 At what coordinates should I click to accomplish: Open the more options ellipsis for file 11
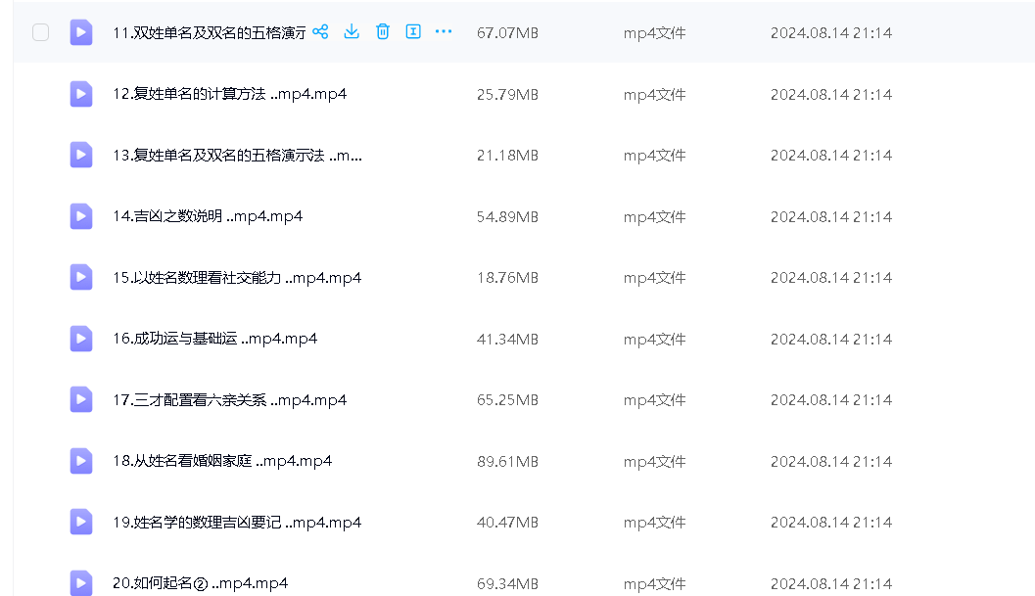pos(444,32)
